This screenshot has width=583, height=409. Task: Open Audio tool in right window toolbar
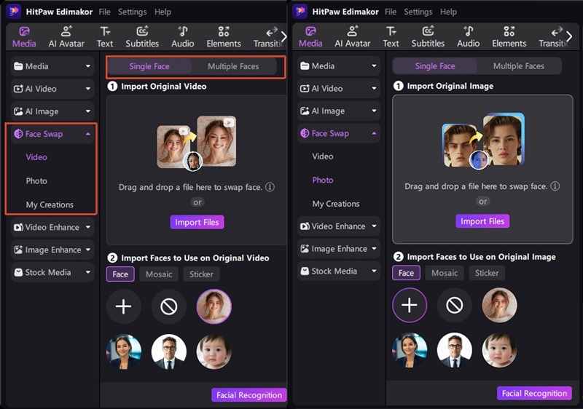[468, 36]
